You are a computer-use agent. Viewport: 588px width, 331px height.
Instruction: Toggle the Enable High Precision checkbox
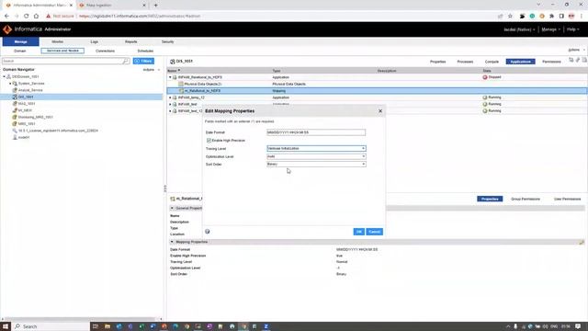pyautogui.click(x=209, y=141)
